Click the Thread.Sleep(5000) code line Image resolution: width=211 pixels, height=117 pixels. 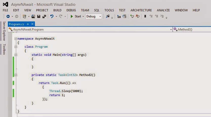tap(66, 91)
